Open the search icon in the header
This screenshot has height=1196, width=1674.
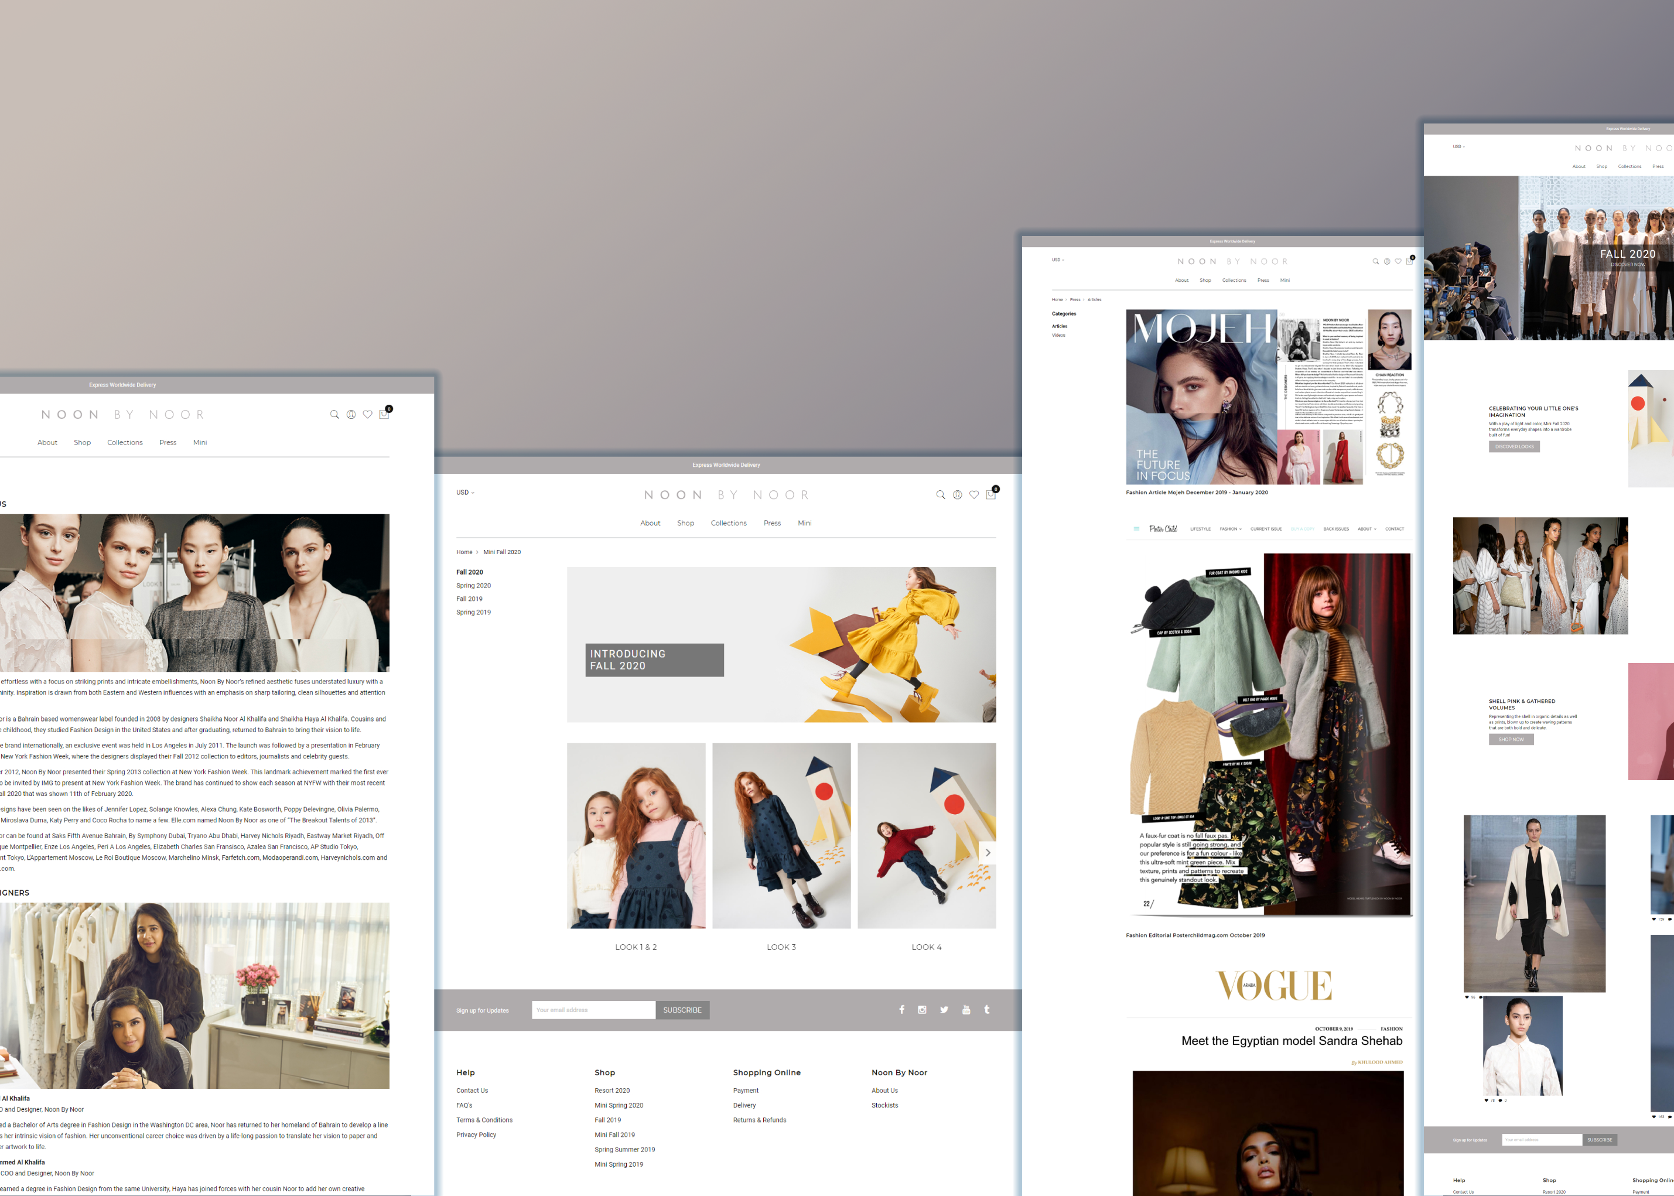coord(941,494)
